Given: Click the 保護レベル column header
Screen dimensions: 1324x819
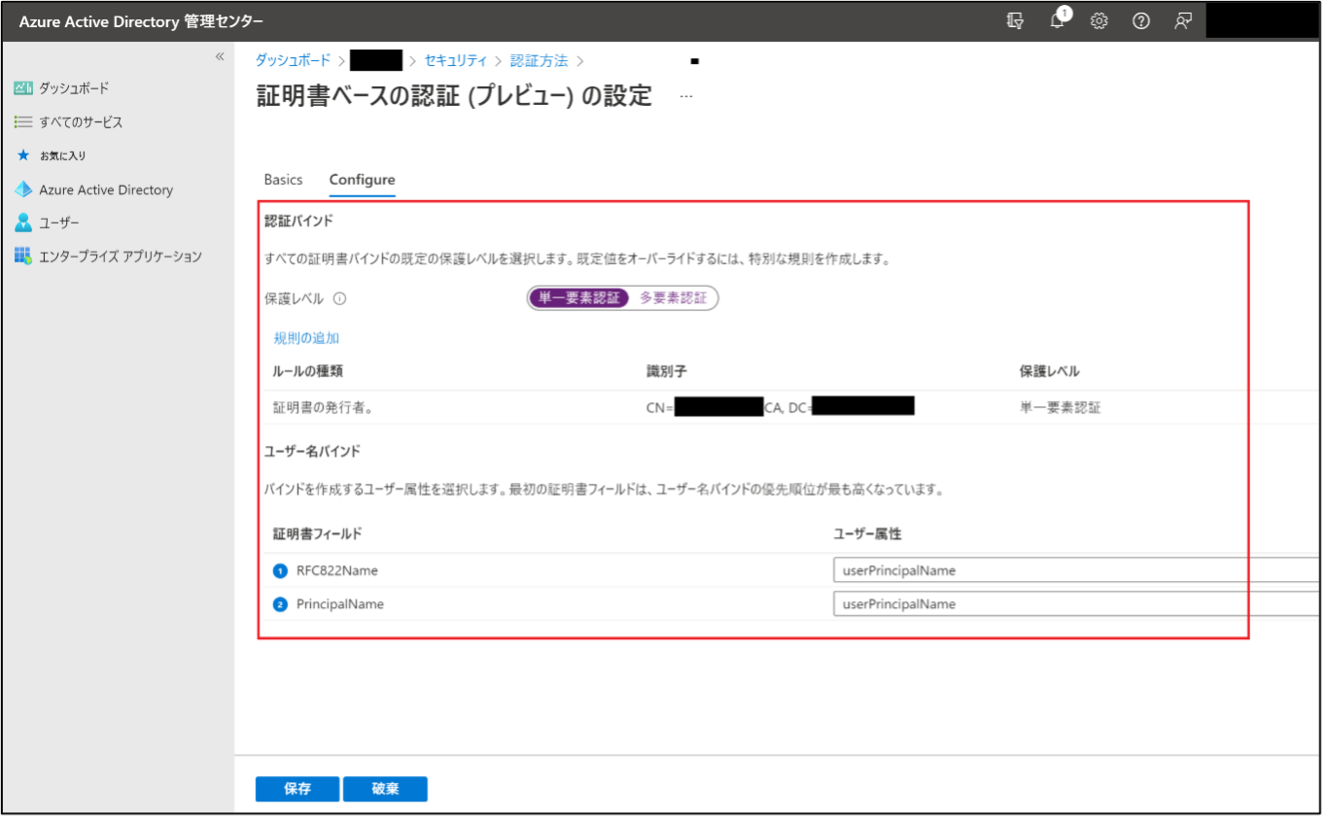Looking at the screenshot, I should click(1049, 371).
